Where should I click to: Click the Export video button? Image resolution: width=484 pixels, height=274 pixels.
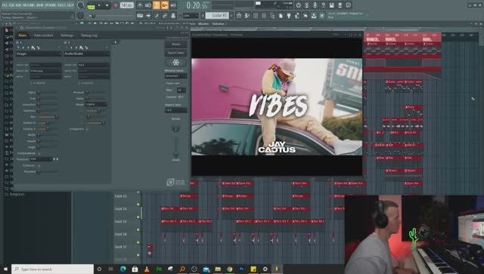tap(175, 53)
